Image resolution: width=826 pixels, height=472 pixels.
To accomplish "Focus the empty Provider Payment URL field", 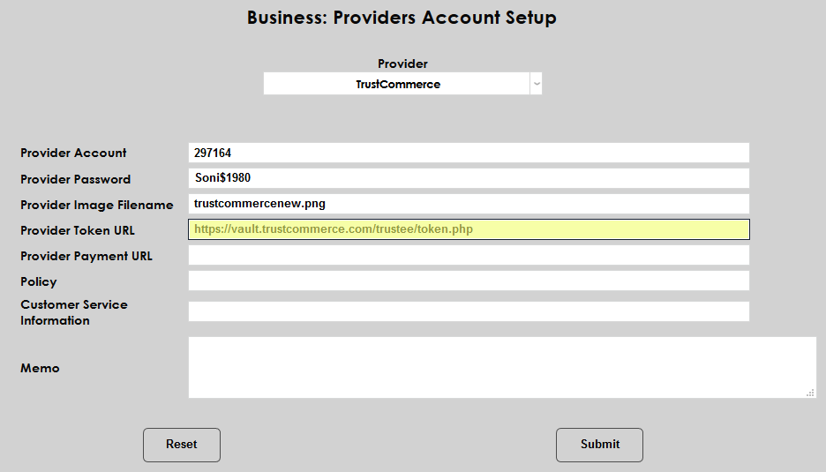I will pyautogui.click(x=469, y=255).
